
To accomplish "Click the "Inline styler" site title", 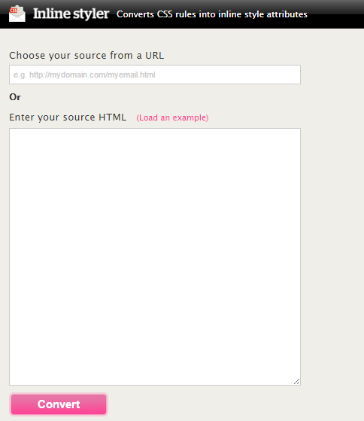I will click(x=71, y=14).
